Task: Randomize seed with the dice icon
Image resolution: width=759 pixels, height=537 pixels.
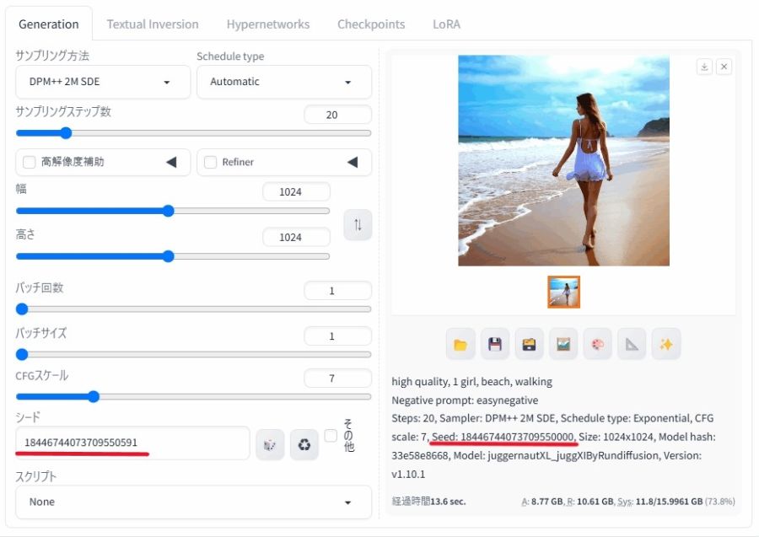Action: pos(270,444)
